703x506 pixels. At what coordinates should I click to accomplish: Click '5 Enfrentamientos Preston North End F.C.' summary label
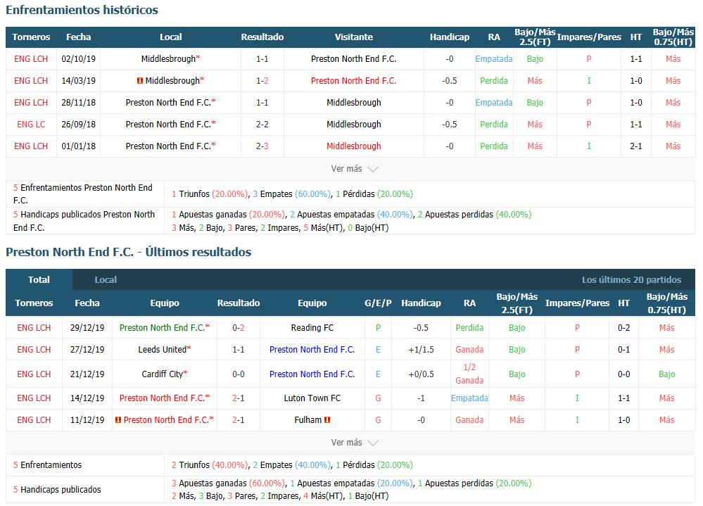coord(83,194)
